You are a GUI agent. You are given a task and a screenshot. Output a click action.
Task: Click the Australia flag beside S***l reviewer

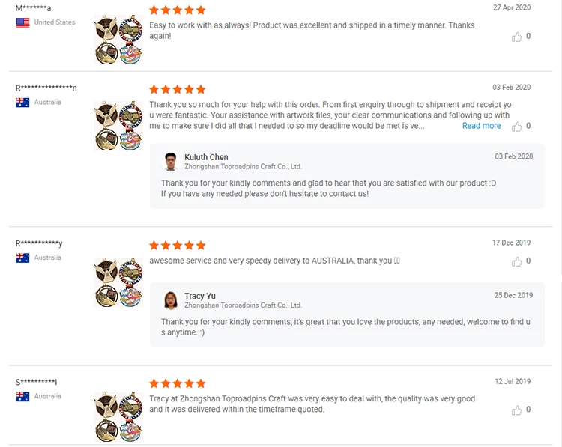tap(22, 396)
